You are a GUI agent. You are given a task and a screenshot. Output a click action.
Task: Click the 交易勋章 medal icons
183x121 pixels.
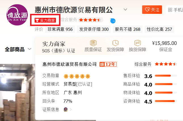tap(77, 76)
